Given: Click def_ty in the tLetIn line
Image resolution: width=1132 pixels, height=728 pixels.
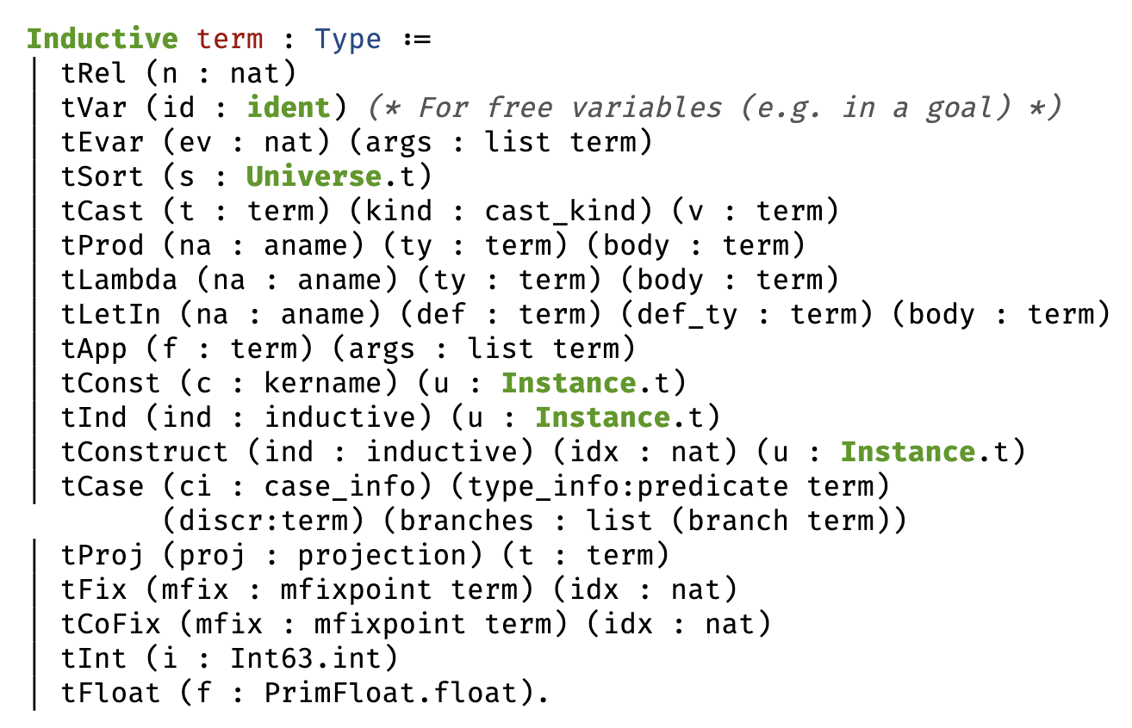Looking at the screenshot, I should [688, 315].
